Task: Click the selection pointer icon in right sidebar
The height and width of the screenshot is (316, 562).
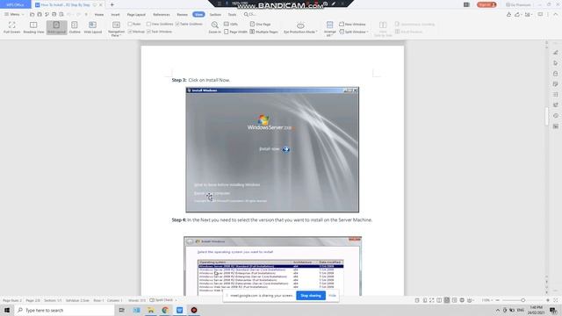Action: 556,63
